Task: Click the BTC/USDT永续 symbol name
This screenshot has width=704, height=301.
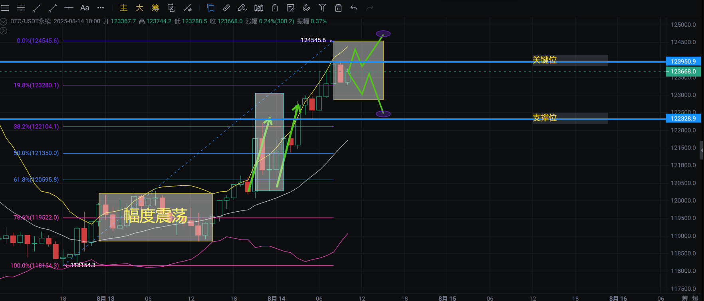Action: [x=31, y=21]
